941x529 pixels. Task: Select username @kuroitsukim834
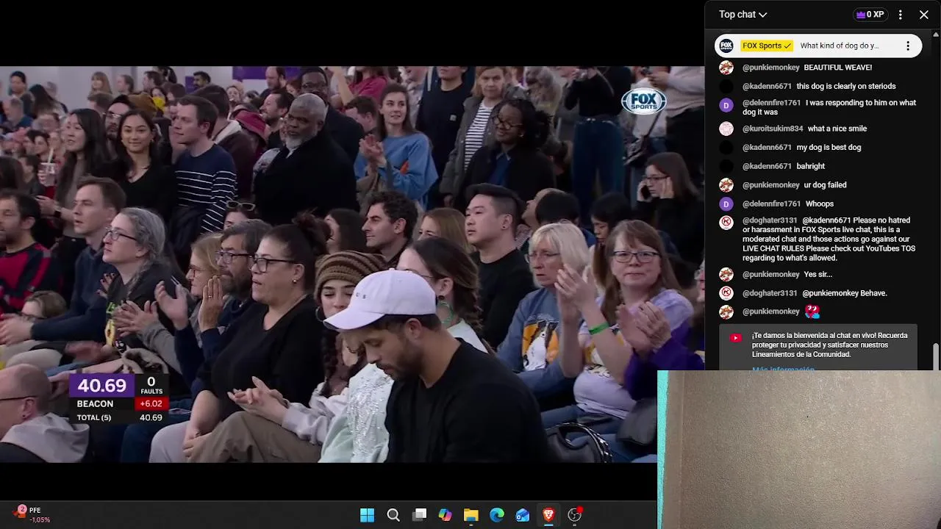[773, 129]
